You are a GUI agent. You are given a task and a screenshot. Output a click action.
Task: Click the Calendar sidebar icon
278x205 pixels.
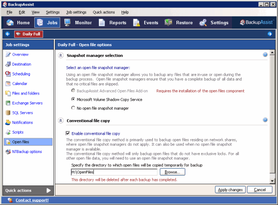[8, 84]
